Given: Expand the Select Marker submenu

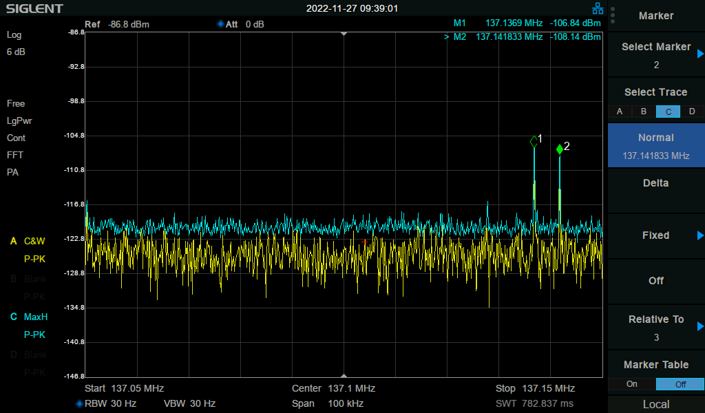Looking at the screenshot, I should tap(699, 54).
